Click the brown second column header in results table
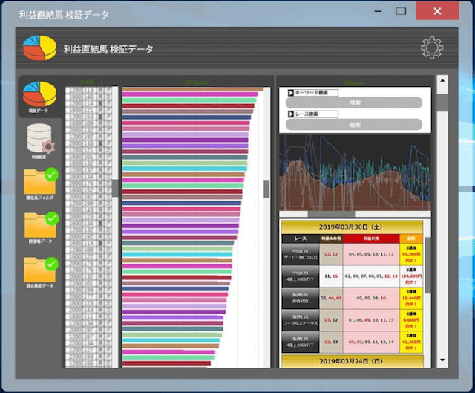Viewport: 475px width, 393px height. point(331,238)
